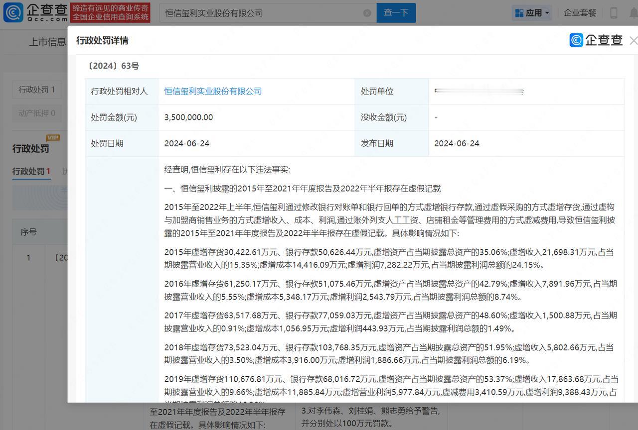
Task: Click the red 商业传奇 promotional banner
Action: [x=110, y=12]
